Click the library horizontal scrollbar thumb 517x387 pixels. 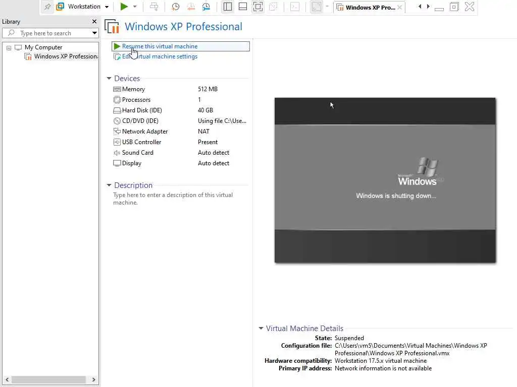point(48,380)
